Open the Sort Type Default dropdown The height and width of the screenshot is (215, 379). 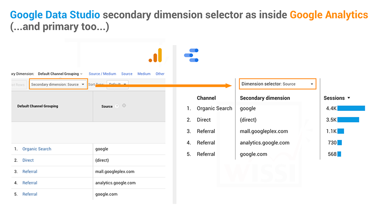(x=117, y=84)
